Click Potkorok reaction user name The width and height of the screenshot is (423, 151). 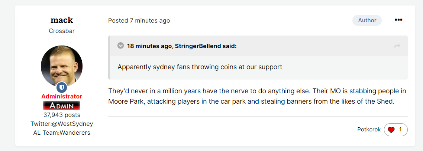pos(369,130)
